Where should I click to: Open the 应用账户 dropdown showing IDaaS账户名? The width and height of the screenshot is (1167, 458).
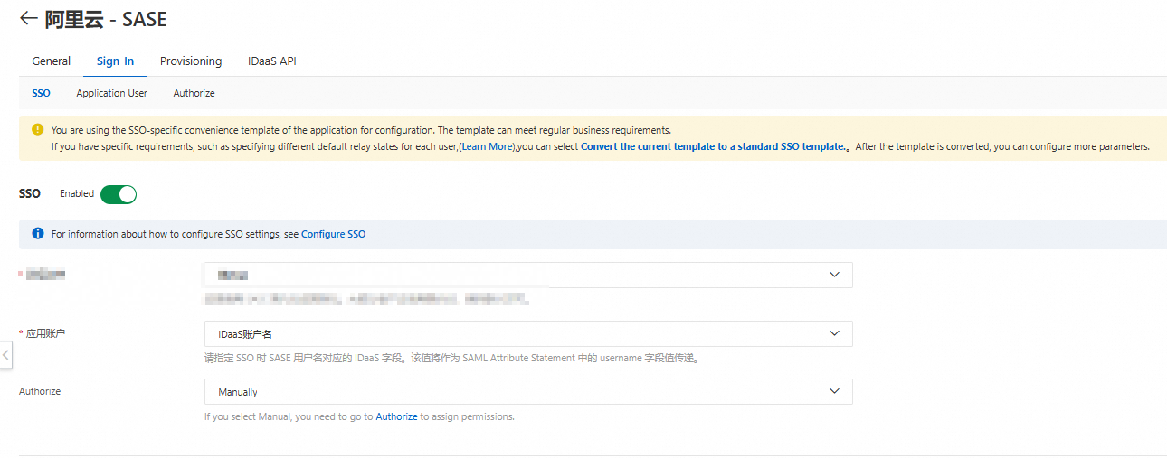[528, 333]
